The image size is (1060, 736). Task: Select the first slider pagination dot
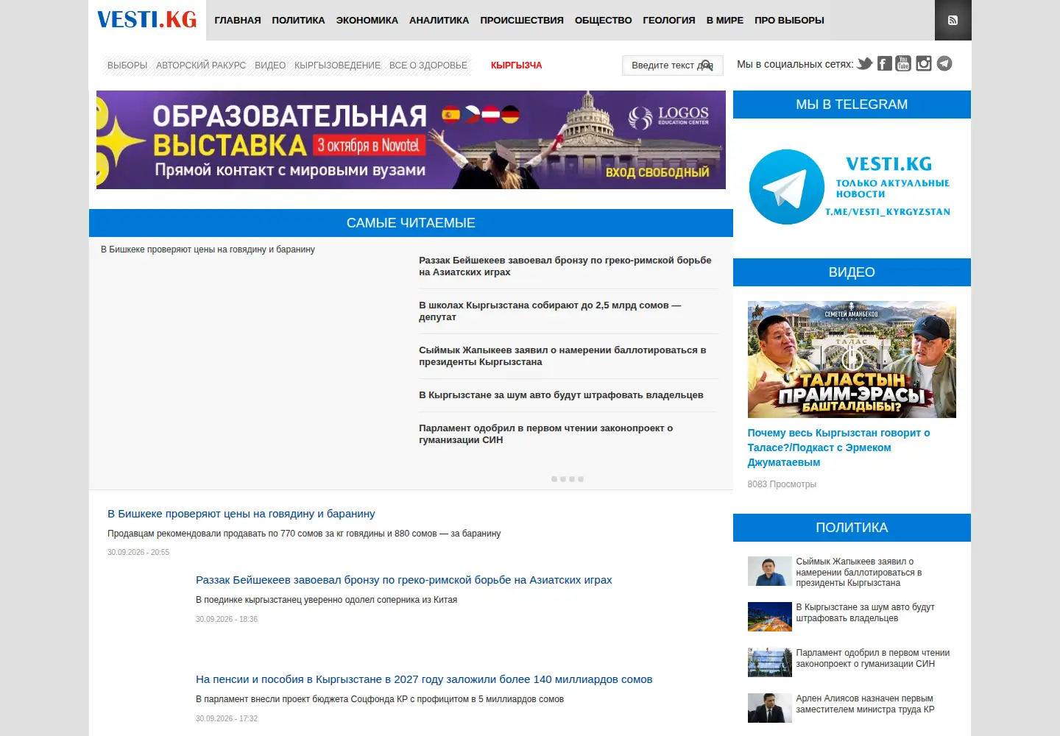554,479
